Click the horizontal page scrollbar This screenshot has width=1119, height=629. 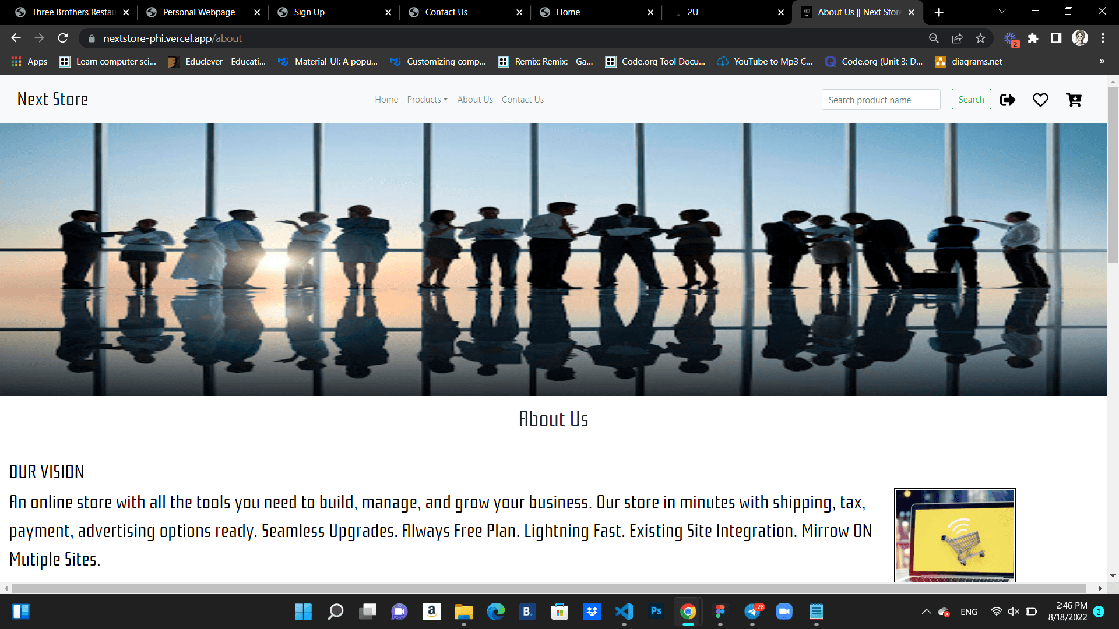[548, 588]
